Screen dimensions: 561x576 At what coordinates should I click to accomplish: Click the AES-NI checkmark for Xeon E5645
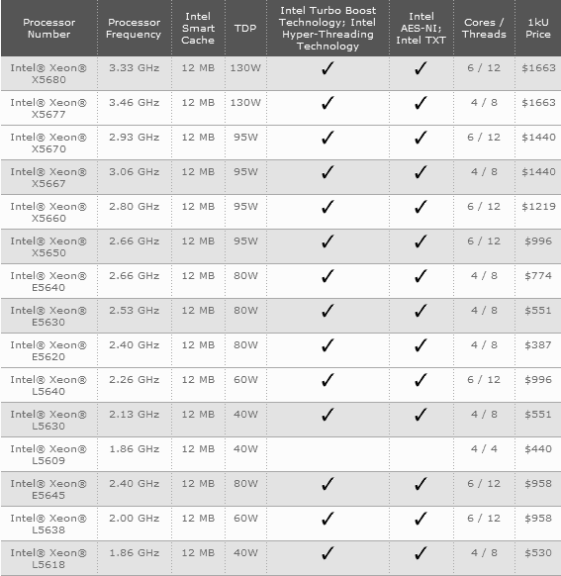click(421, 484)
